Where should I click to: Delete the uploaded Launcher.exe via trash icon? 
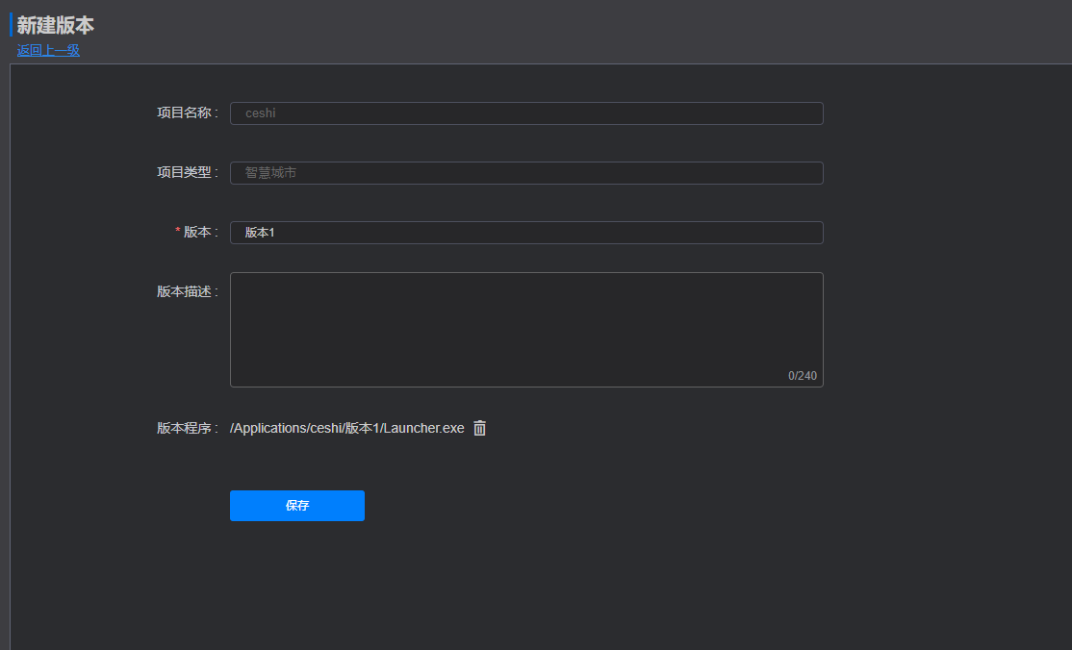click(479, 428)
